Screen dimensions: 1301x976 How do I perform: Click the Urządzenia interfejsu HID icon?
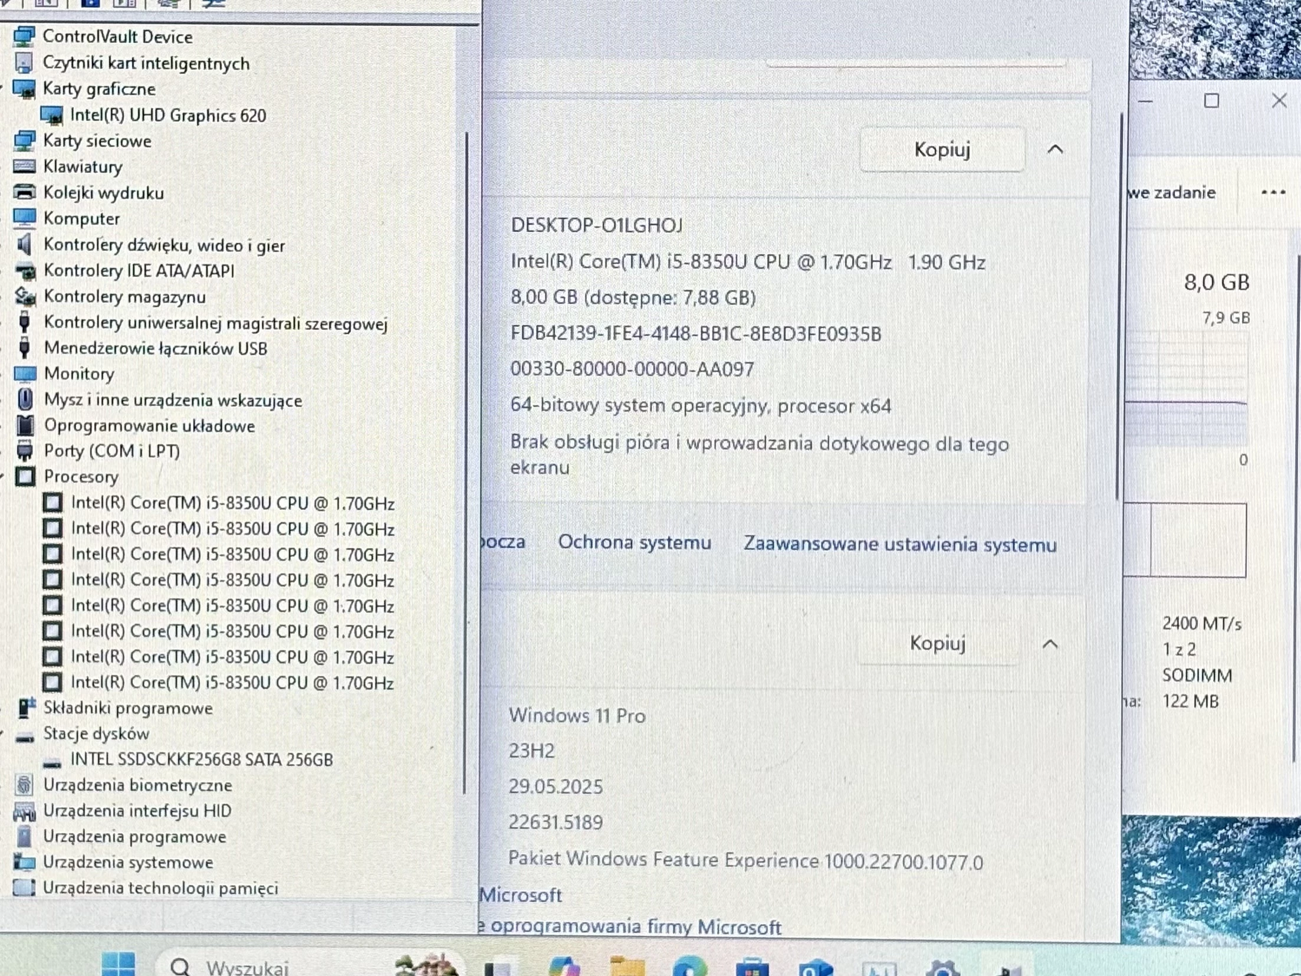click(24, 811)
